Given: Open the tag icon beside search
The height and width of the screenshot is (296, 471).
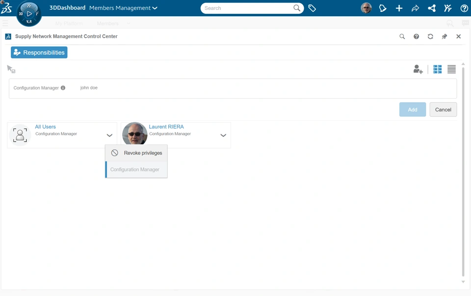Looking at the screenshot, I should click(x=312, y=8).
